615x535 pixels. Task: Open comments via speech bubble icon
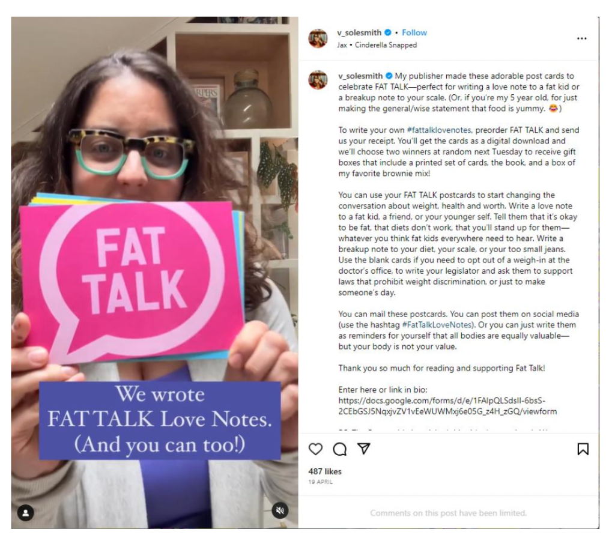(x=340, y=449)
